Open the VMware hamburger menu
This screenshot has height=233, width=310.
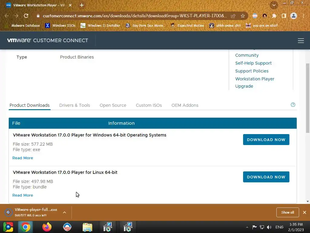301,41
